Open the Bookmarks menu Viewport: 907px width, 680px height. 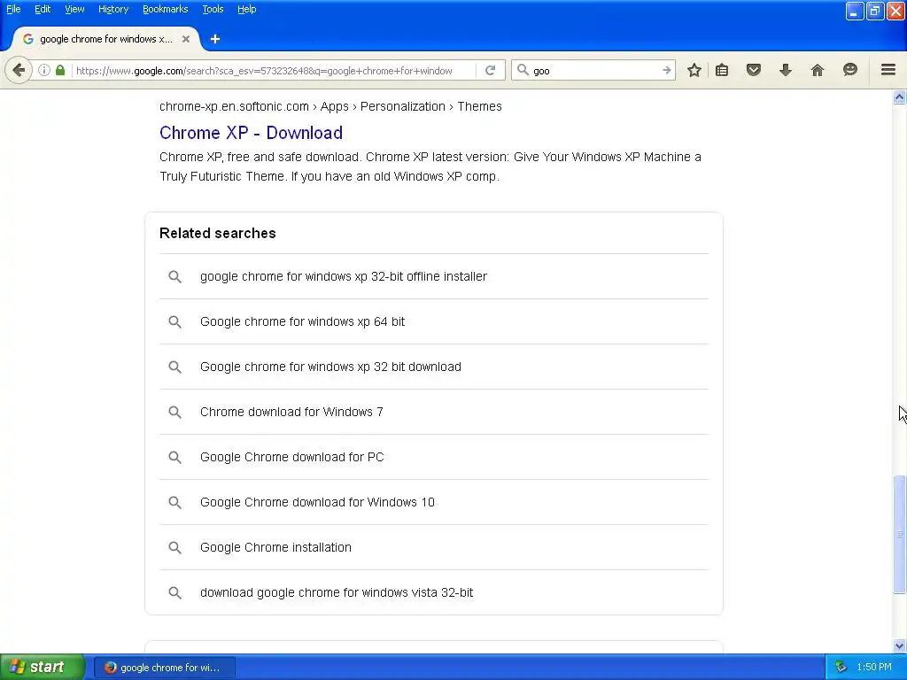point(165,9)
